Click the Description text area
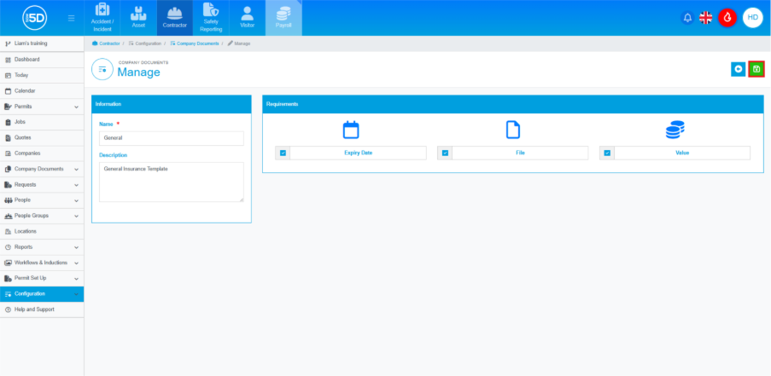Viewport: 771px width, 376px height. 171,182
